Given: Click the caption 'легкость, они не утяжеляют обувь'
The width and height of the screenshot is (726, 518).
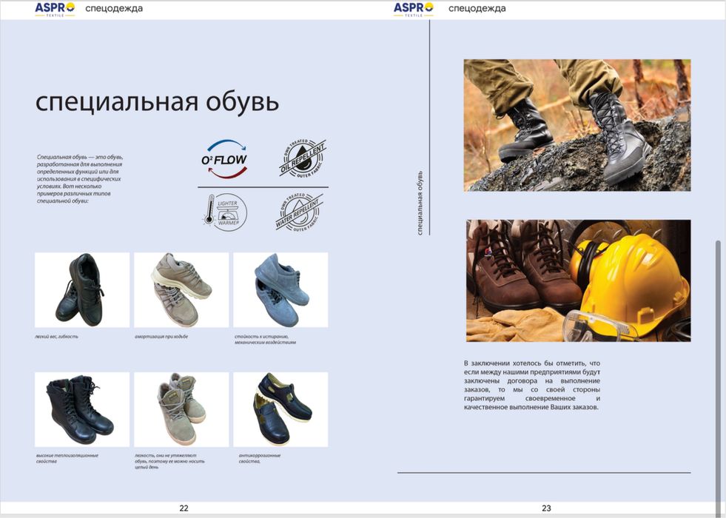Looking at the screenshot, I should [169, 461].
